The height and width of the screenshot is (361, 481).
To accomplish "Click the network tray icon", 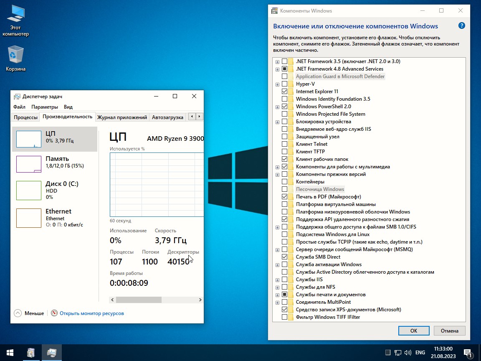I will point(398,353).
